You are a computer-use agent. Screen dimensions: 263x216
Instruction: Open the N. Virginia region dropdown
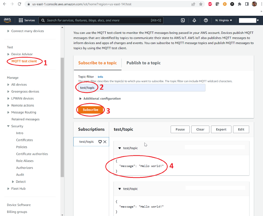pyautogui.click(x=224, y=20)
